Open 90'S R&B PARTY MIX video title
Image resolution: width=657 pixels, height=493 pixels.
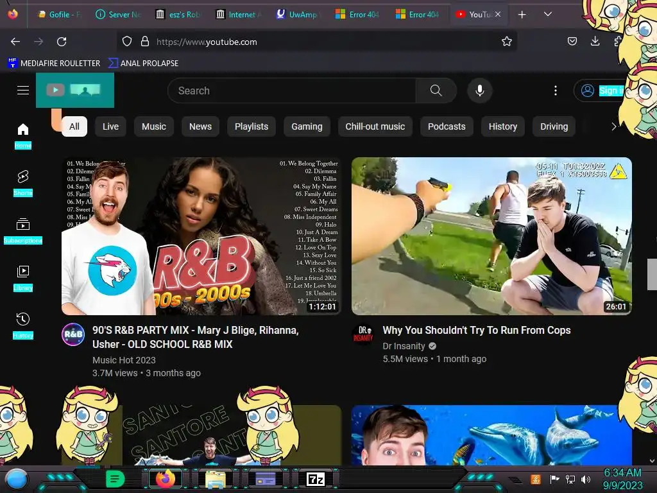click(x=196, y=337)
